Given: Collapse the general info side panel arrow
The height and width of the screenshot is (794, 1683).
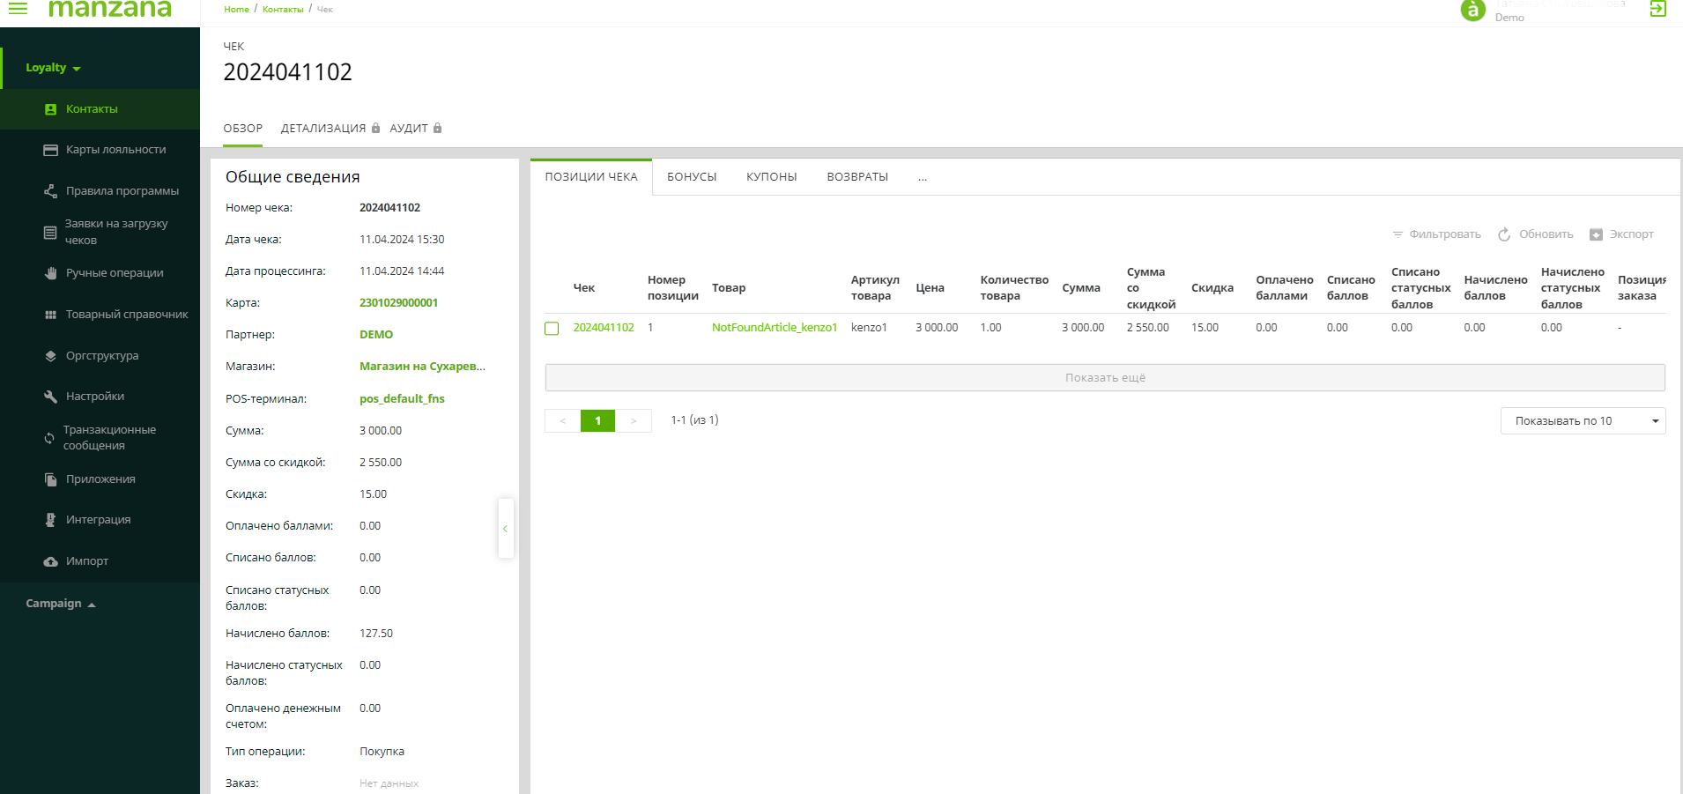Looking at the screenshot, I should [505, 529].
